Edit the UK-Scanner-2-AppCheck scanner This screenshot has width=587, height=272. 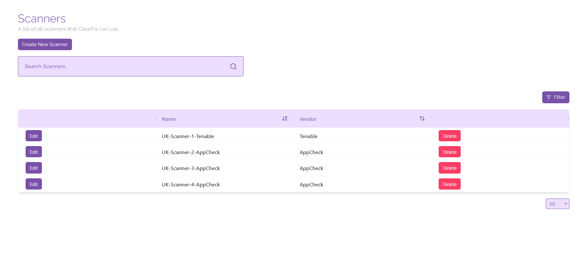[x=34, y=152]
